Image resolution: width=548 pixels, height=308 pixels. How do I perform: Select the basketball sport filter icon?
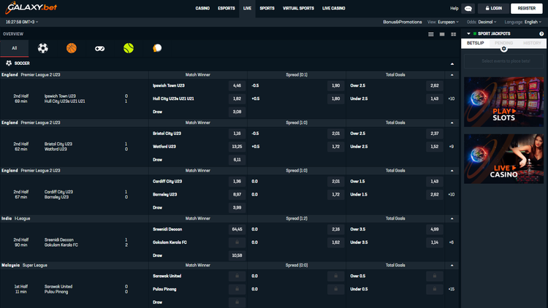pyautogui.click(x=72, y=48)
